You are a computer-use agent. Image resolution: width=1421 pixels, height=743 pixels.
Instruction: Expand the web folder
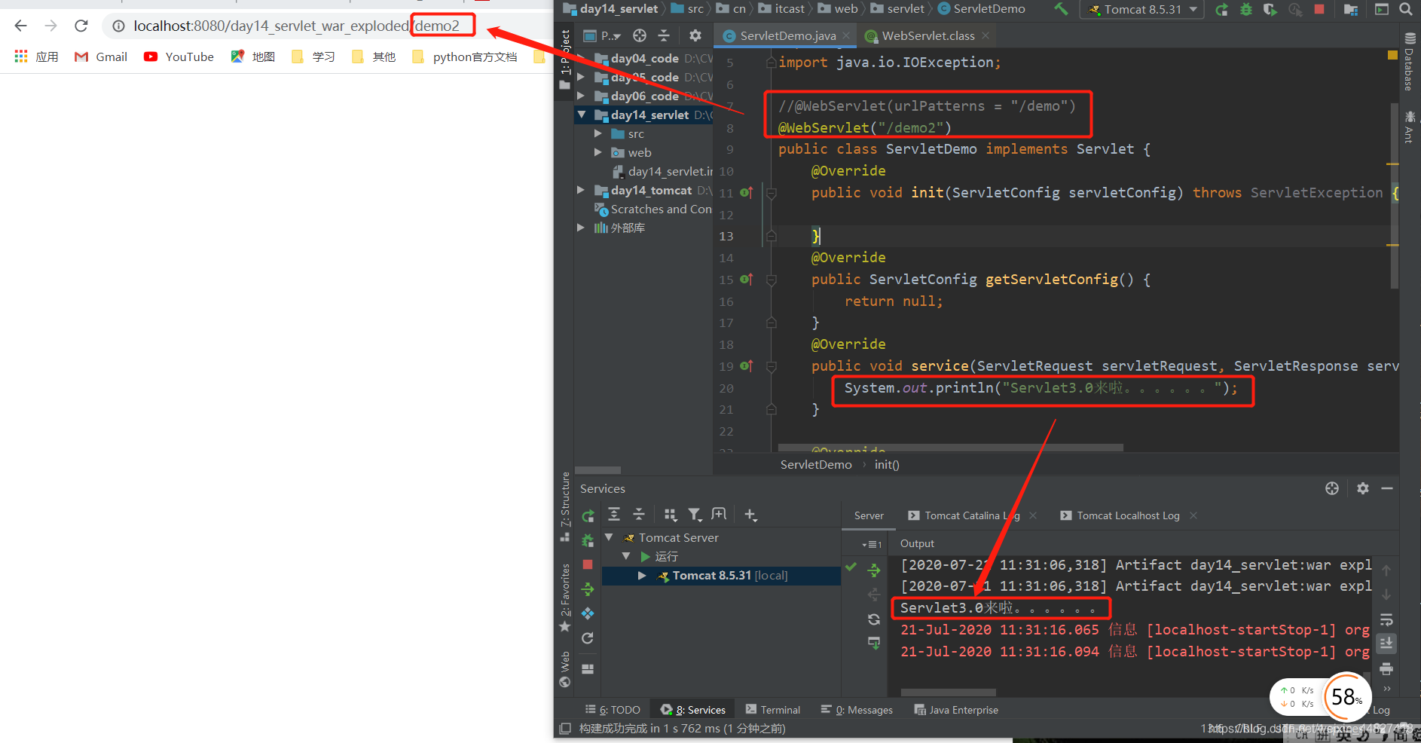598,152
